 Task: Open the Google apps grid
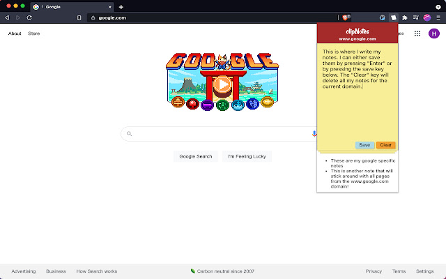click(417, 33)
